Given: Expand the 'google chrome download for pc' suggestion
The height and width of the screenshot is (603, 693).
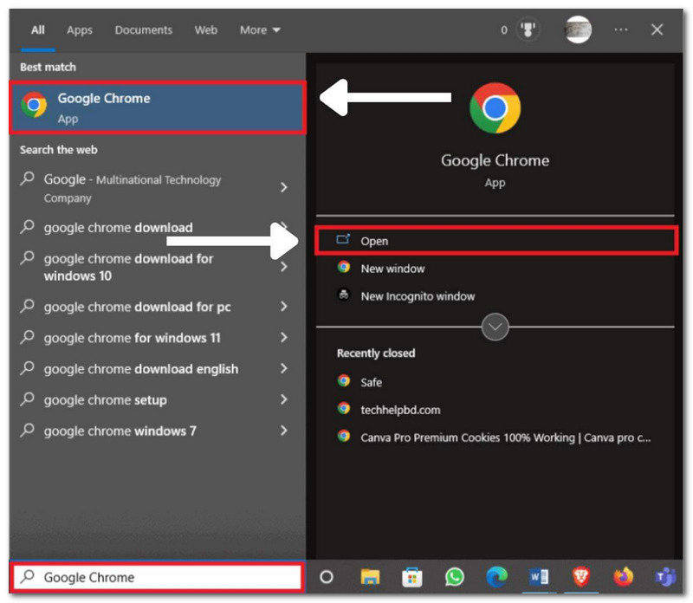Looking at the screenshot, I should (284, 307).
